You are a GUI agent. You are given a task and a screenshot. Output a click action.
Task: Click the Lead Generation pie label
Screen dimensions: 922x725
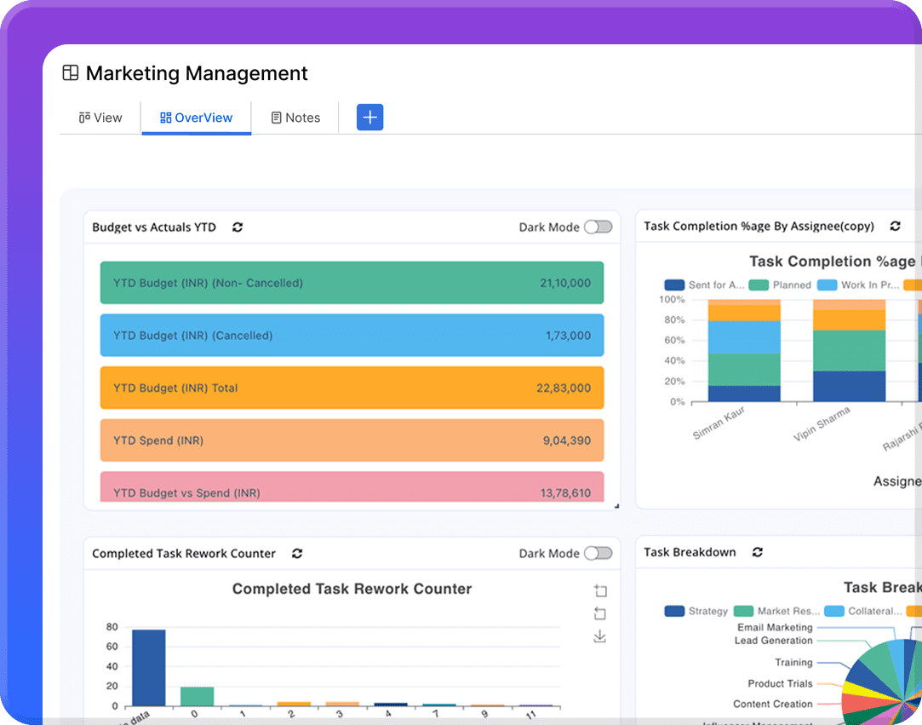click(x=773, y=641)
